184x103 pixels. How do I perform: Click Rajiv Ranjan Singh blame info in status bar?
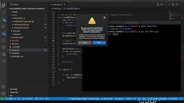[x=84, y=99]
